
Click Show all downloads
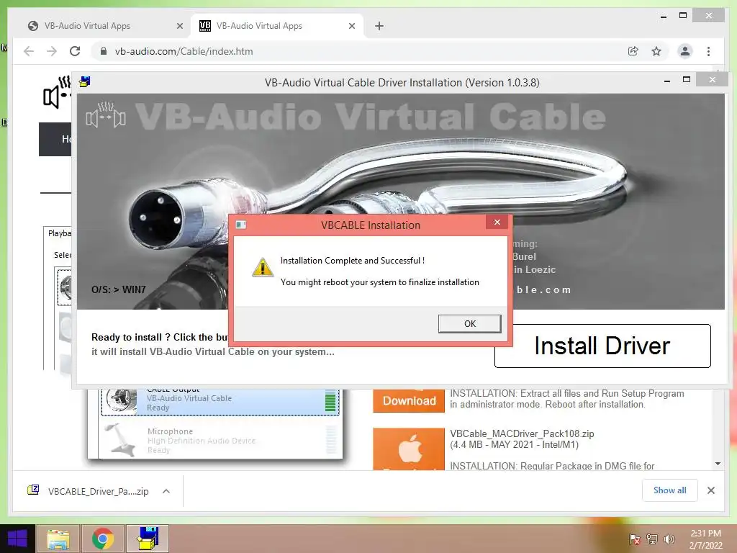pyautogui.click(x=669, y=490)
